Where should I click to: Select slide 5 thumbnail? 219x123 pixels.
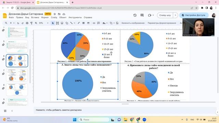(x=17, y=46)
